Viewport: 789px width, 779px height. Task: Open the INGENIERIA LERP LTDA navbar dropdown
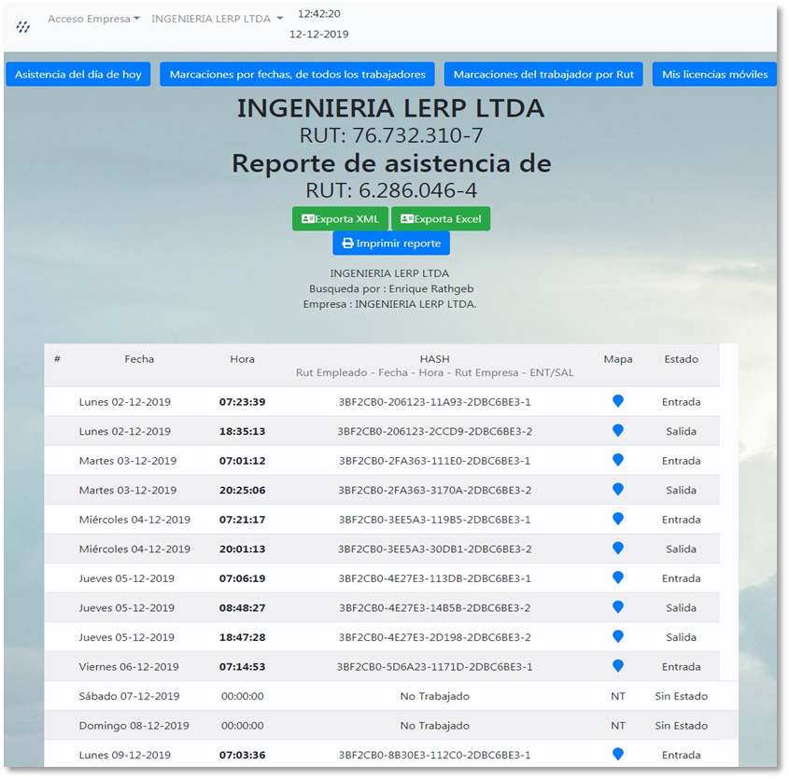click(217, 19)
